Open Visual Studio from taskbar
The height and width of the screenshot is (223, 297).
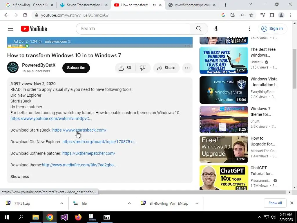pos(64,217)
